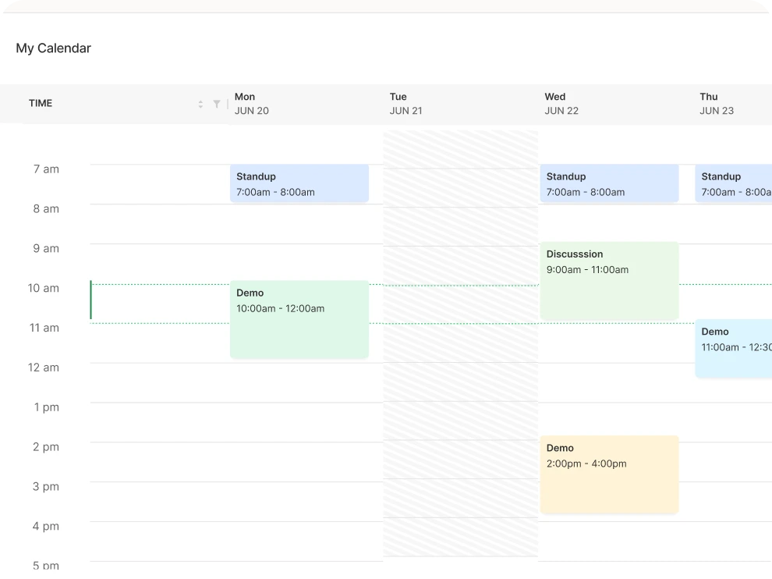Open Wednesday's Demo 2:00pm event
Screen dimensions: 772x579
click(609, 474)
